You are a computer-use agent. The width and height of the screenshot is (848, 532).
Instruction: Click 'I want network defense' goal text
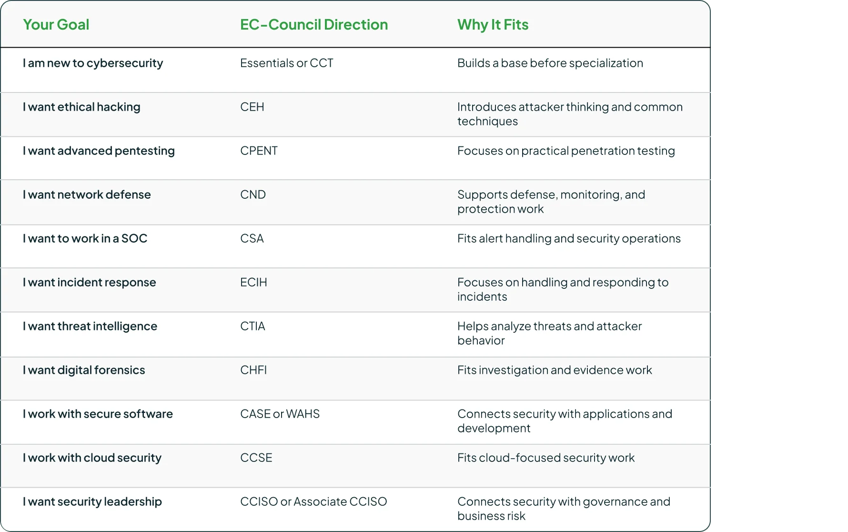pyautogui.click(x=87, y=194)
